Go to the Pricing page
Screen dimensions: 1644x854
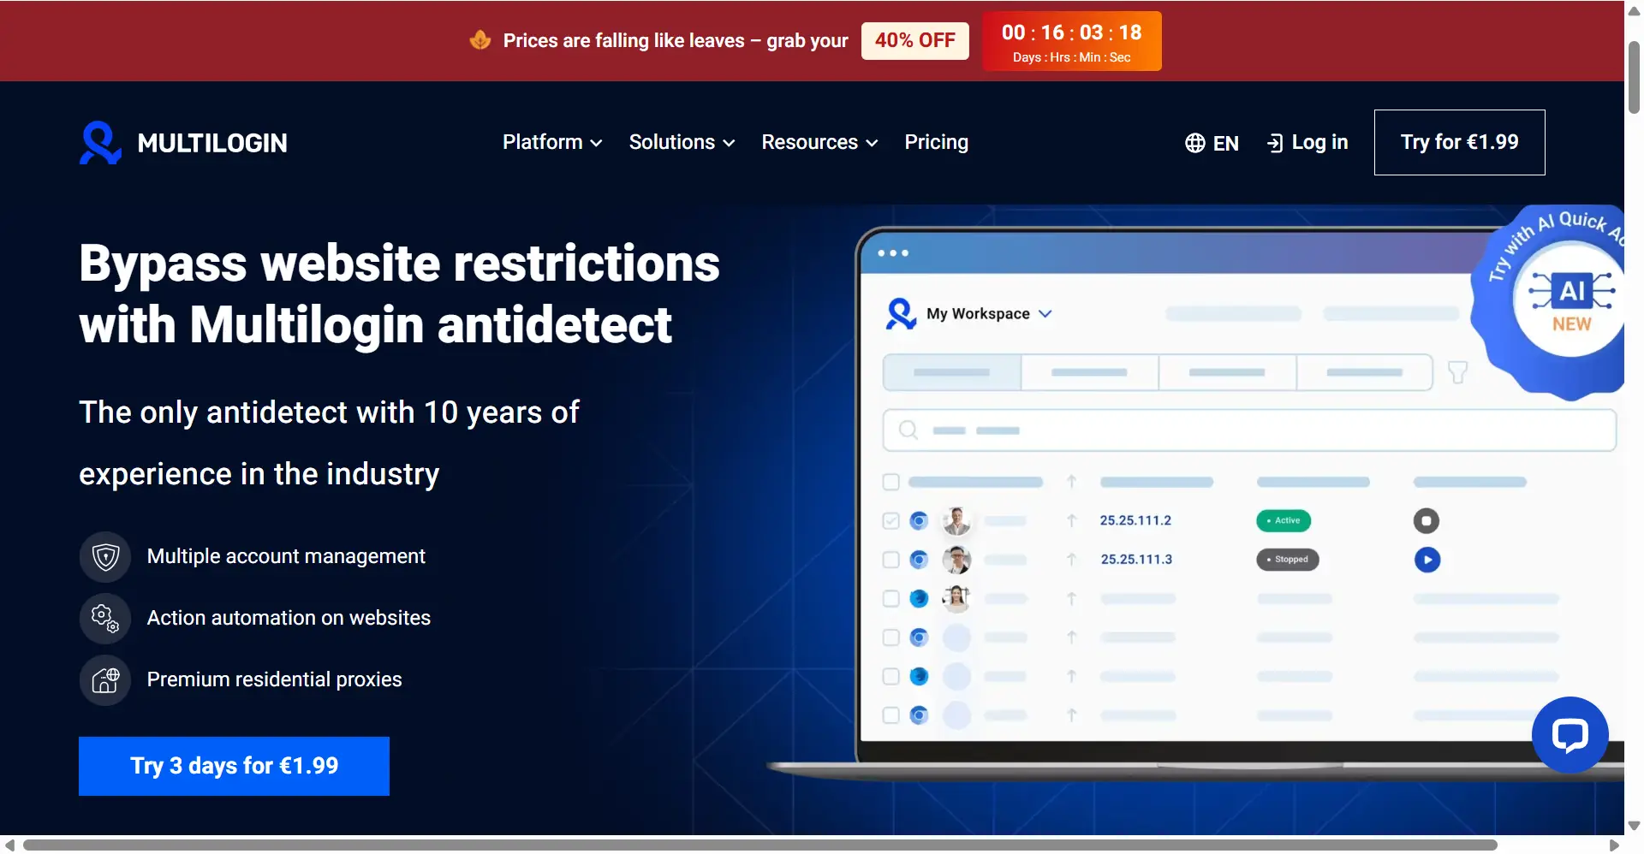coord(936,142)
